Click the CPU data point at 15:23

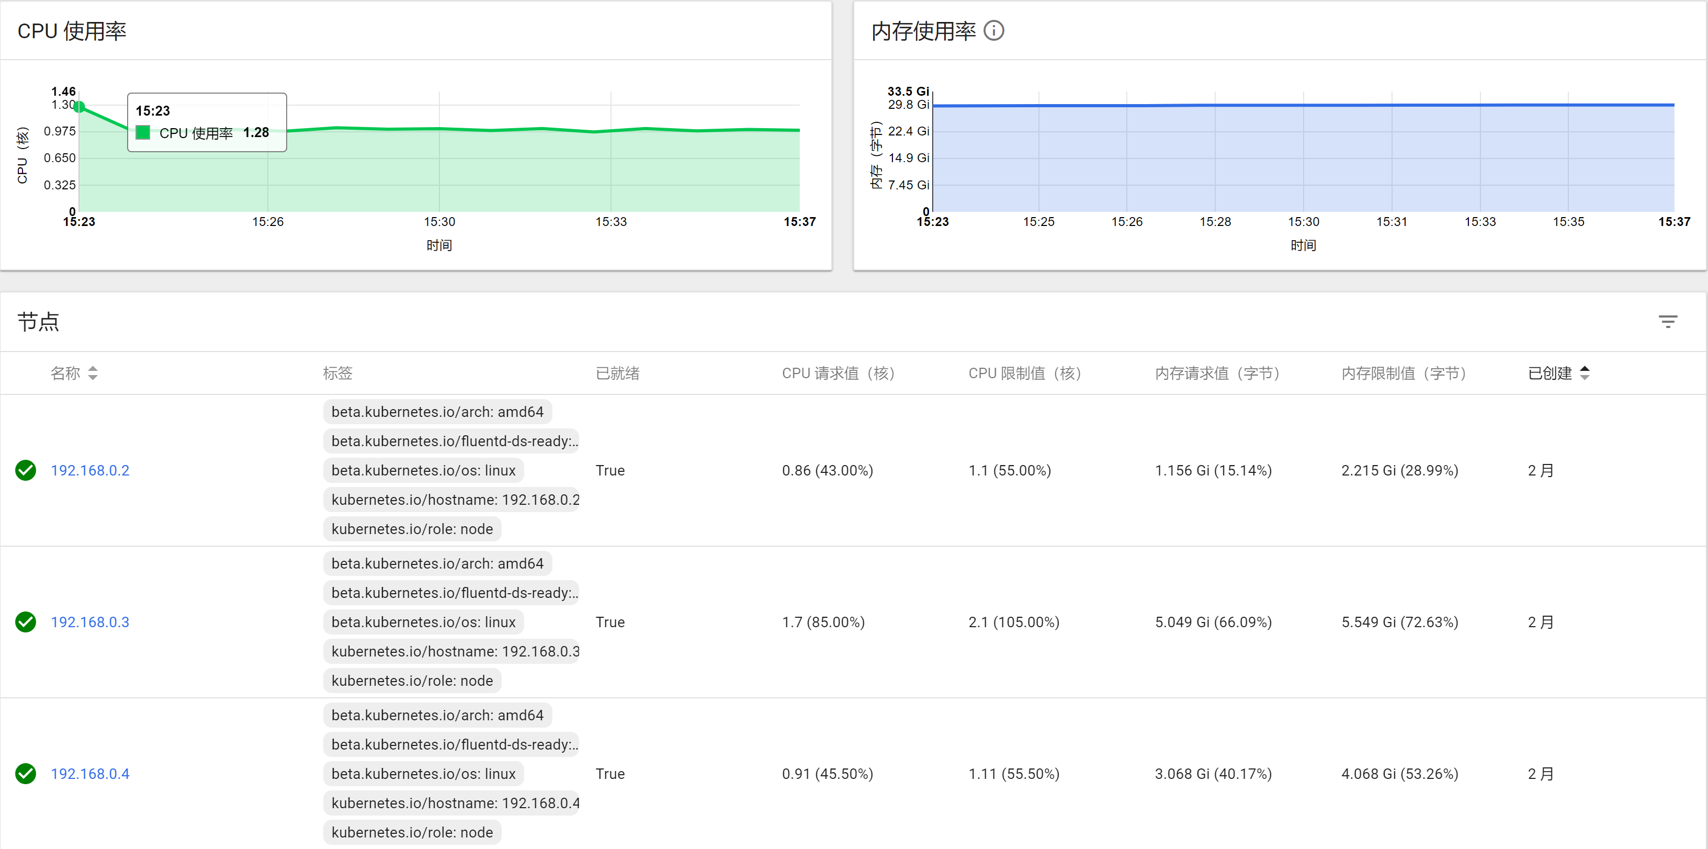tap(79, 107)
